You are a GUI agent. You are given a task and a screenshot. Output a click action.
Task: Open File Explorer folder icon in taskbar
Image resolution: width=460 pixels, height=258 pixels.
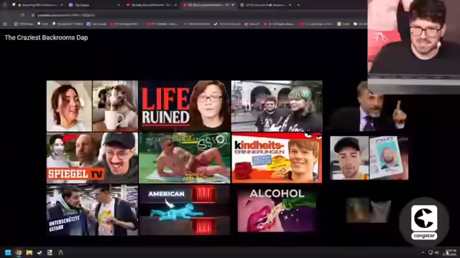pos(29,252)
